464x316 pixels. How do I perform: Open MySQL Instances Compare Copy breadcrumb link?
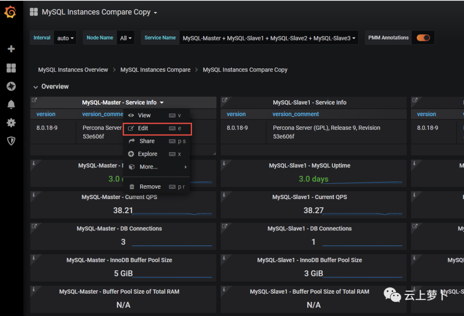coord(245,70)
